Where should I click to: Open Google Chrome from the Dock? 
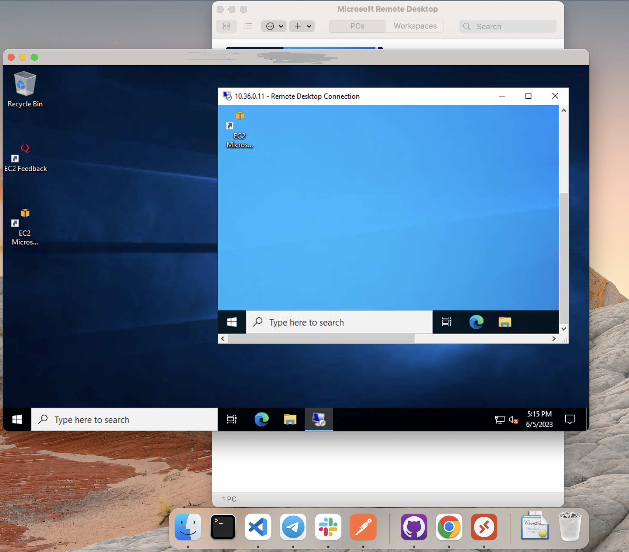449,527
